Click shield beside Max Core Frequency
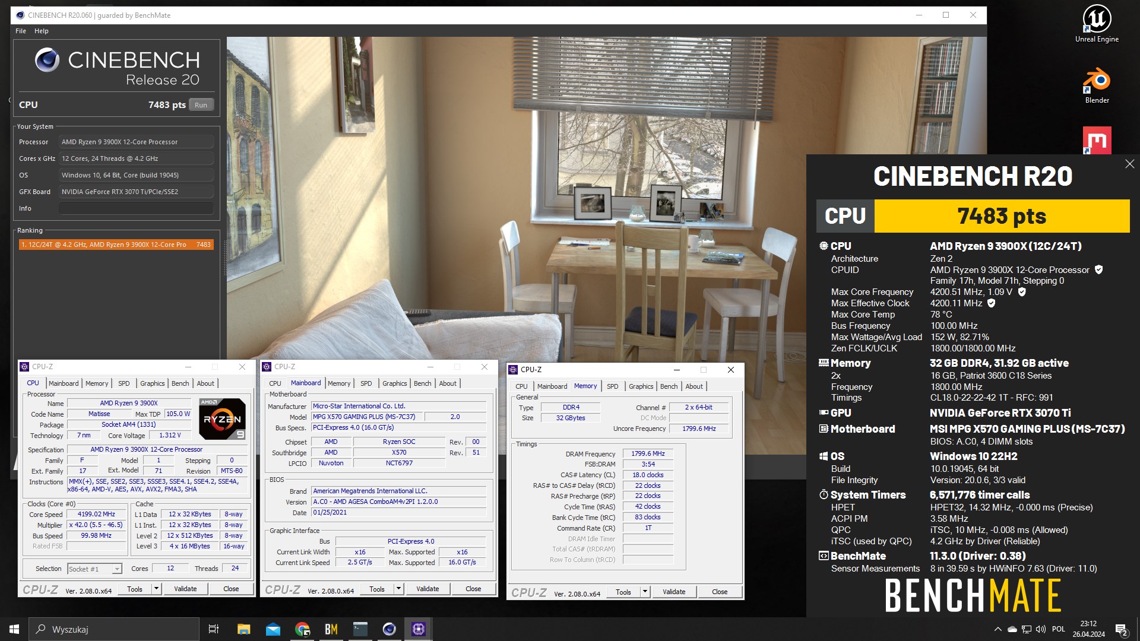Screen dimensions: 1140x641 (1022, 292)
